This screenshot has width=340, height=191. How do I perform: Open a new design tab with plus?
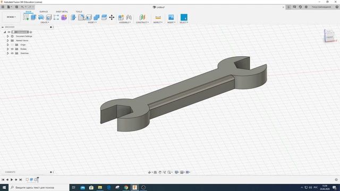click(x=288, y=7)
